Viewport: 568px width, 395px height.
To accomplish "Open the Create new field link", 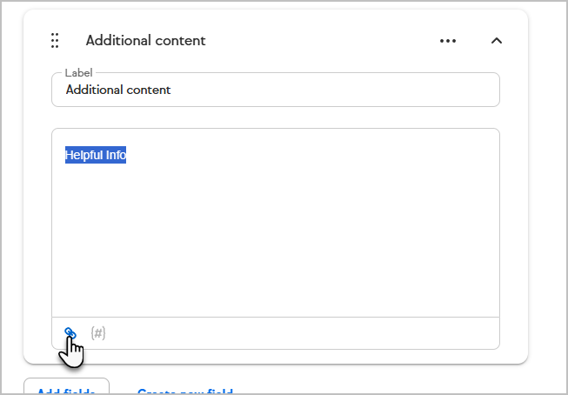I will coord(185,392).
